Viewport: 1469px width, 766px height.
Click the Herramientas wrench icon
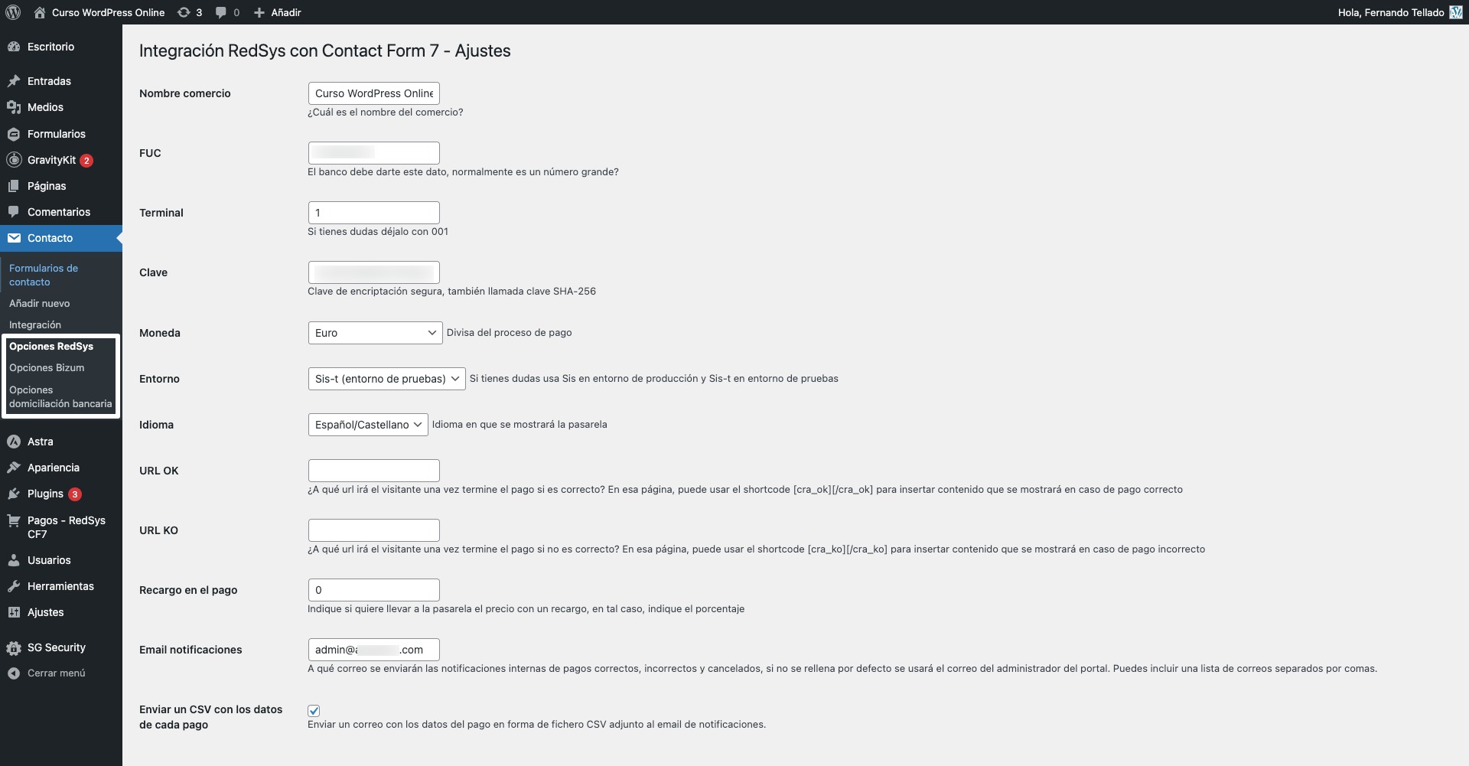coord(14,586)
